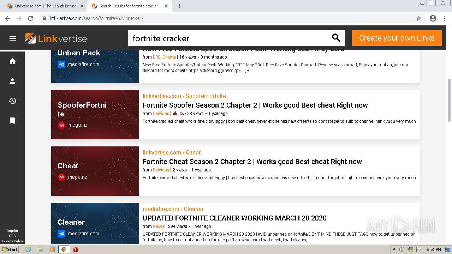Open the Chrome profile avatar
The width and height of the screenshot is (452, 254).
(433, 18)
